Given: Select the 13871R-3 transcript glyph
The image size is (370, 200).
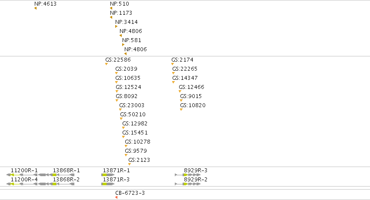Looking at the screenshot, I should tap(108, 184).
